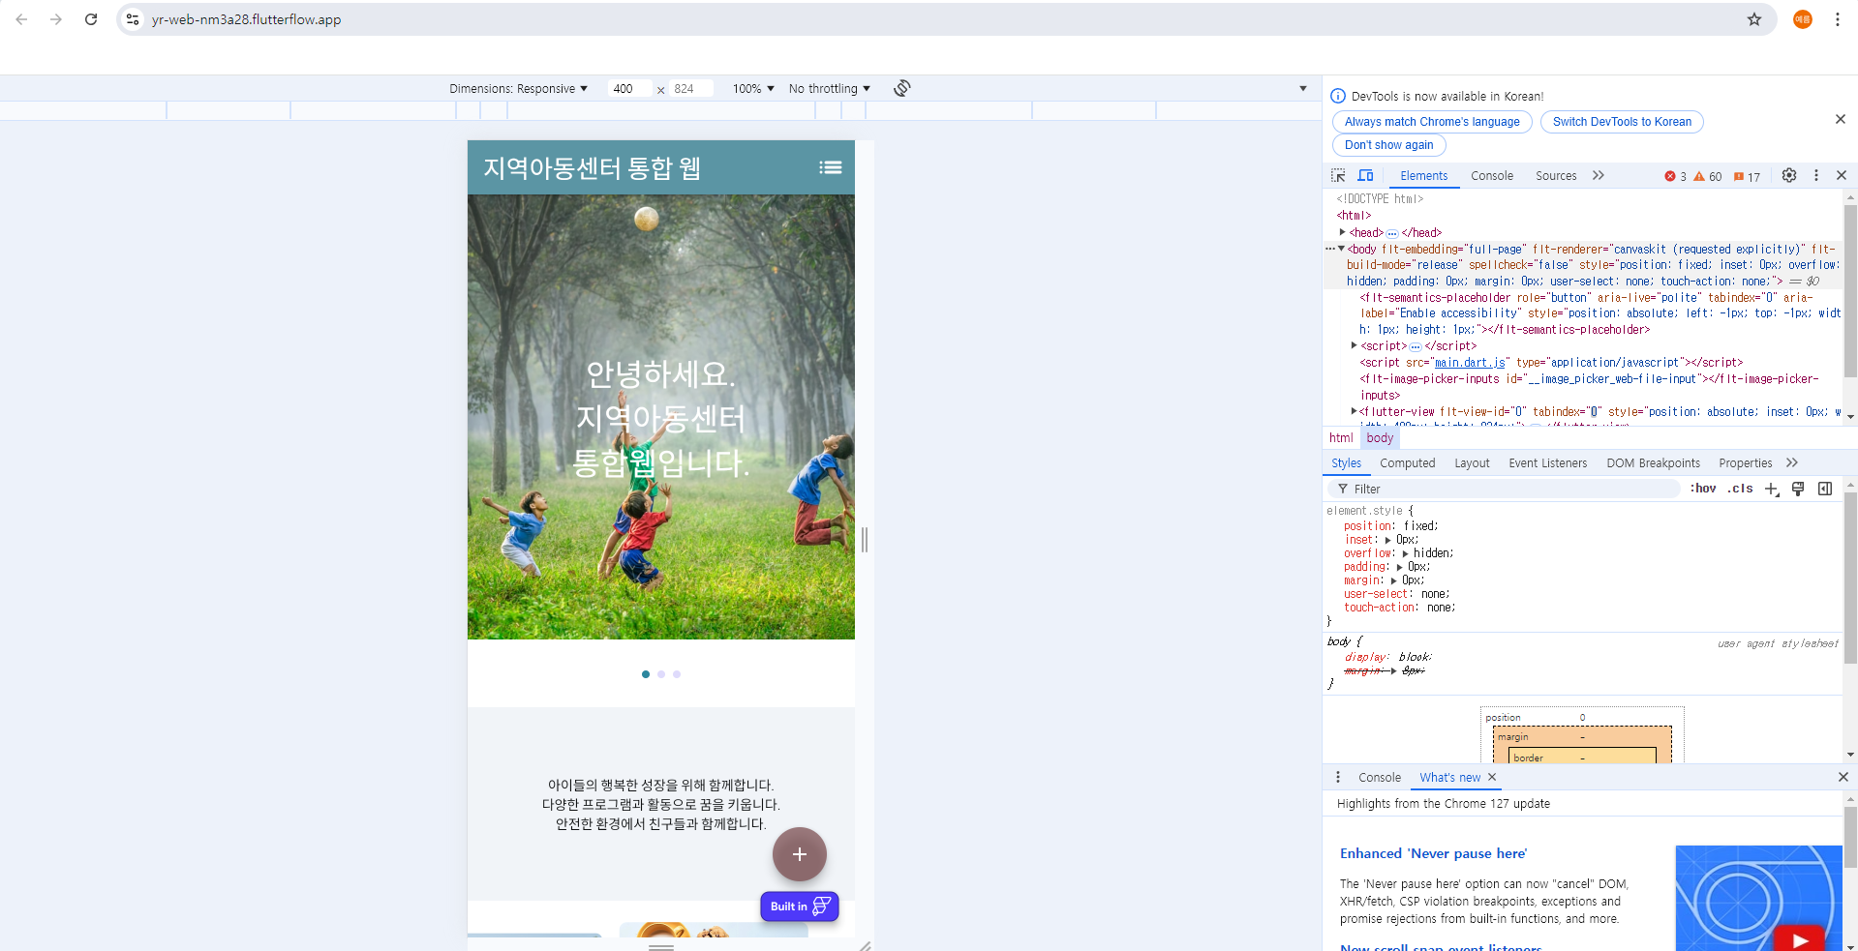
Task: Open the Dimensions: Responsive dropdown
Action: [x=518, y=88]
